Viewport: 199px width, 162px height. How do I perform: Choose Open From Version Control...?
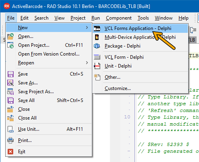coord(49,54)
